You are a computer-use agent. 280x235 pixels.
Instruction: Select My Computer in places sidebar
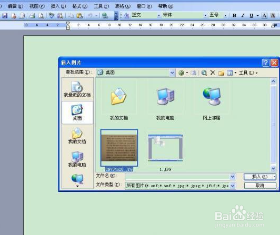(x=77, y=159)
